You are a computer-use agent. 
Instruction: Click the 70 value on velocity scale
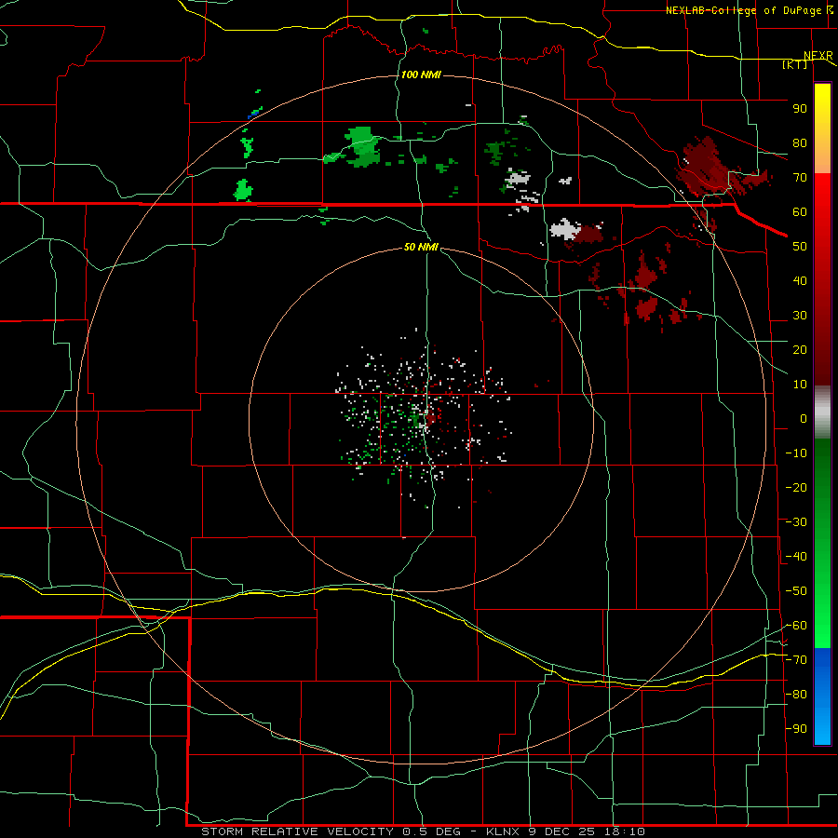pos(800,178)
